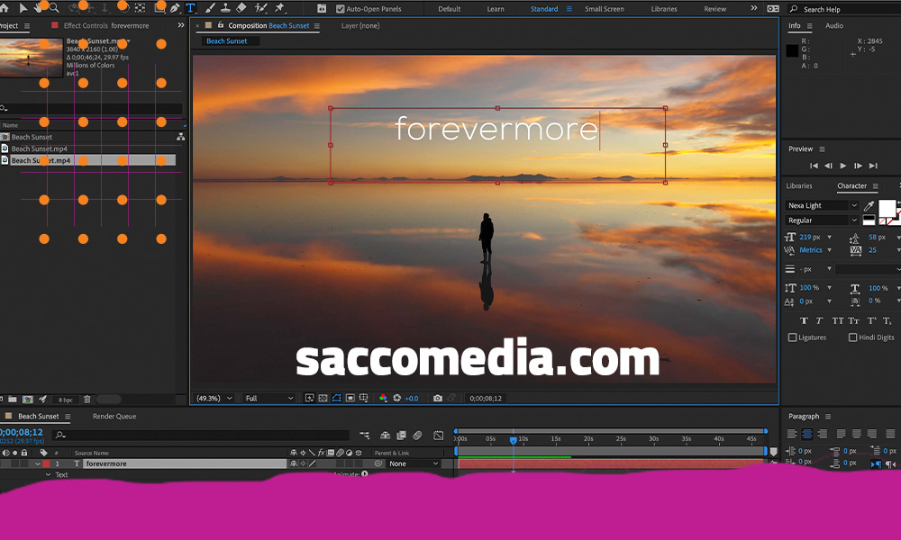The image size is (901, 540).
Task: Take a snapshot with camera icon
Action: [x=438, y=398]
